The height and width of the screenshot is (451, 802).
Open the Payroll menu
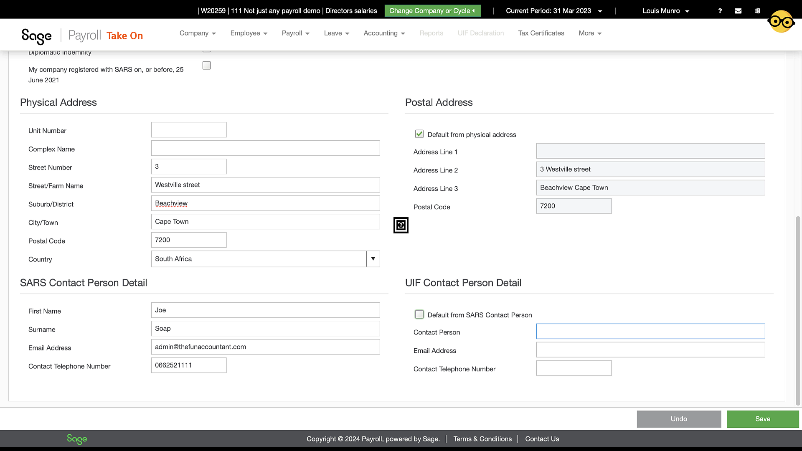pyautogui.click(x=296, y=33)
